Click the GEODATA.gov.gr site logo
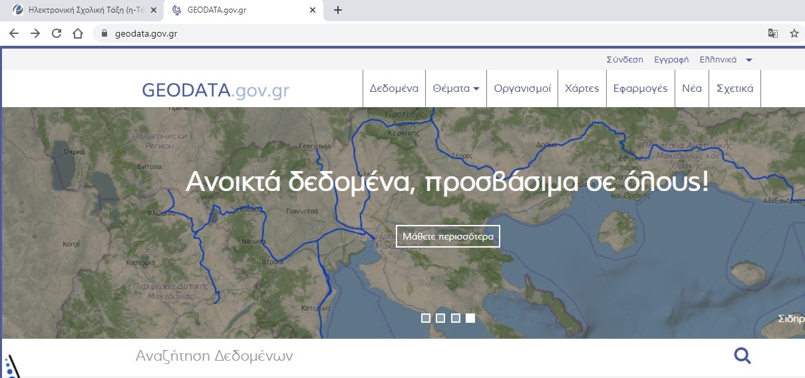The image size is (805, 378). click(216, 90)
